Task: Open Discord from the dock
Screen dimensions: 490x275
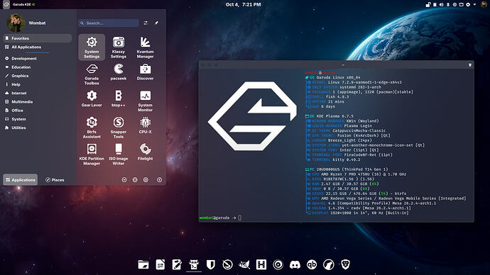Action: tap(295, 264)
